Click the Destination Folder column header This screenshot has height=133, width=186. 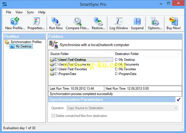tap(146, 54)
